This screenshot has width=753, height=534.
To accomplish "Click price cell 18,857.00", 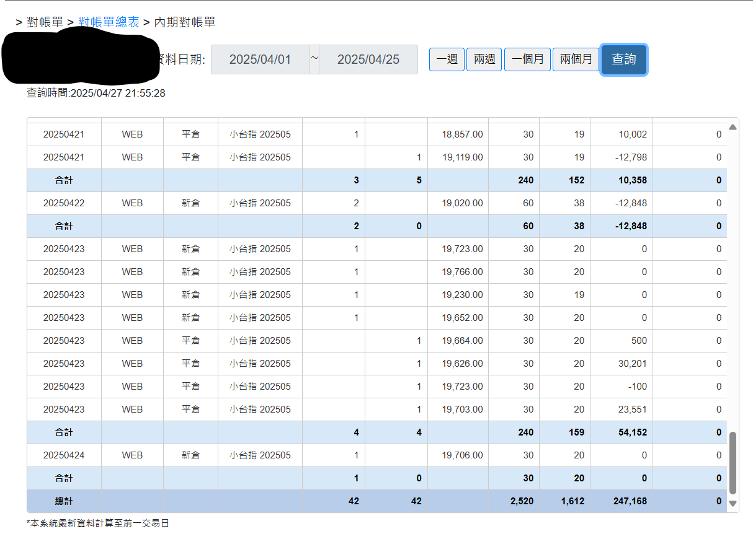I will [458, 134].
